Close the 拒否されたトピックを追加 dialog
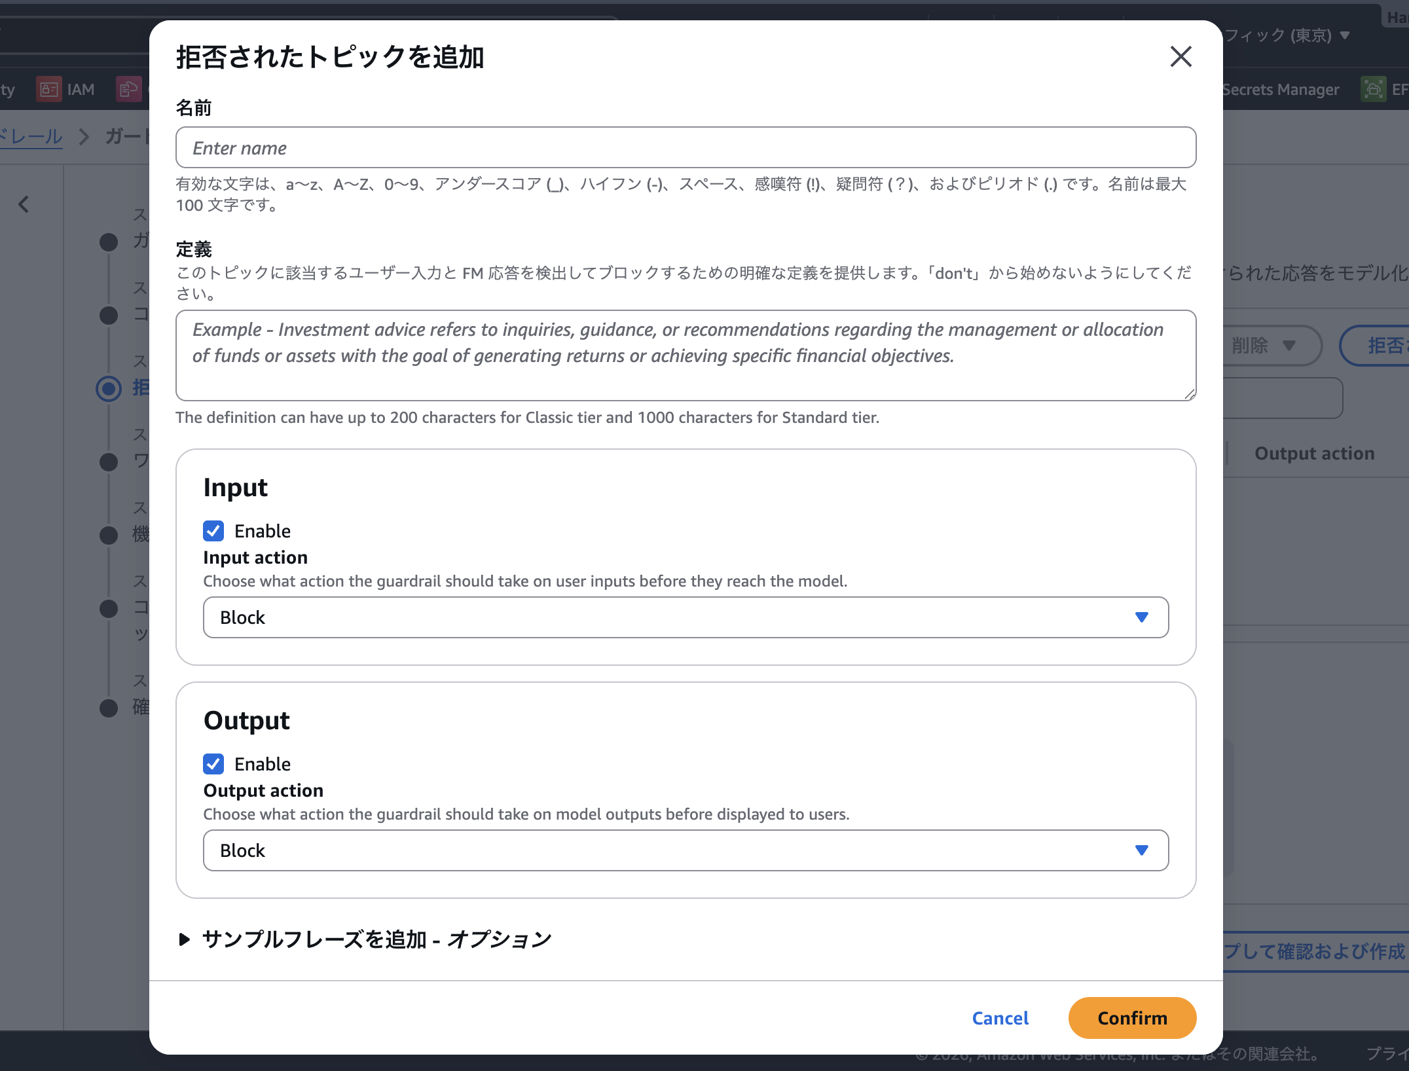Viewport: 1409px width, 1071px height. click(x=1180, y=57)
